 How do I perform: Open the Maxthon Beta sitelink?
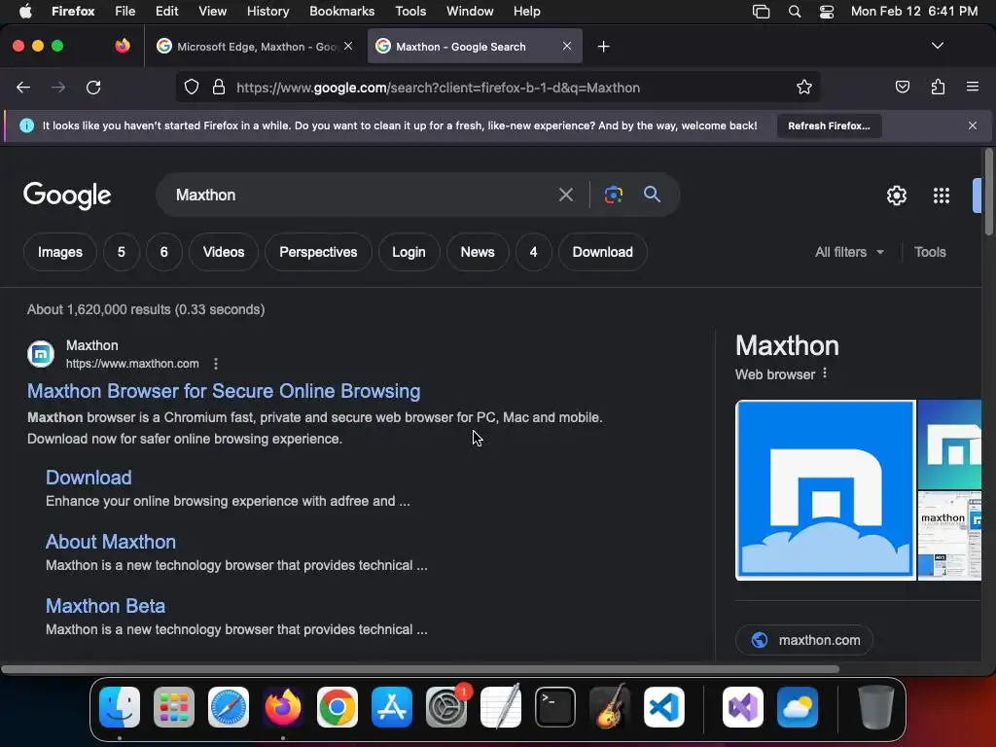[105, 605]
